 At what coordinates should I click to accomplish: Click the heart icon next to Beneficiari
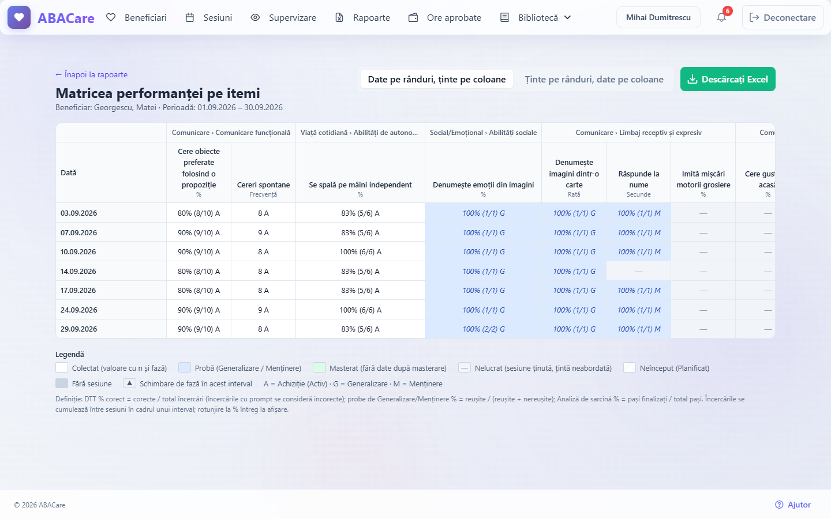pyautogui.click(x=111, y=17)
